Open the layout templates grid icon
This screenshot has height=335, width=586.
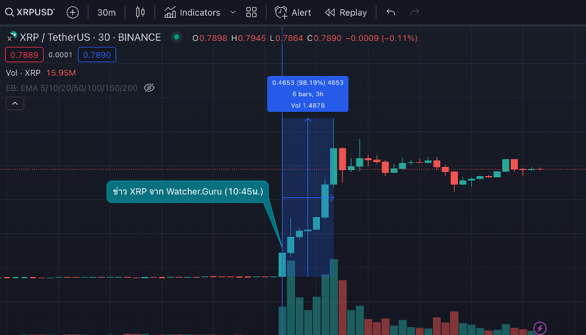[x=251, y=13]
